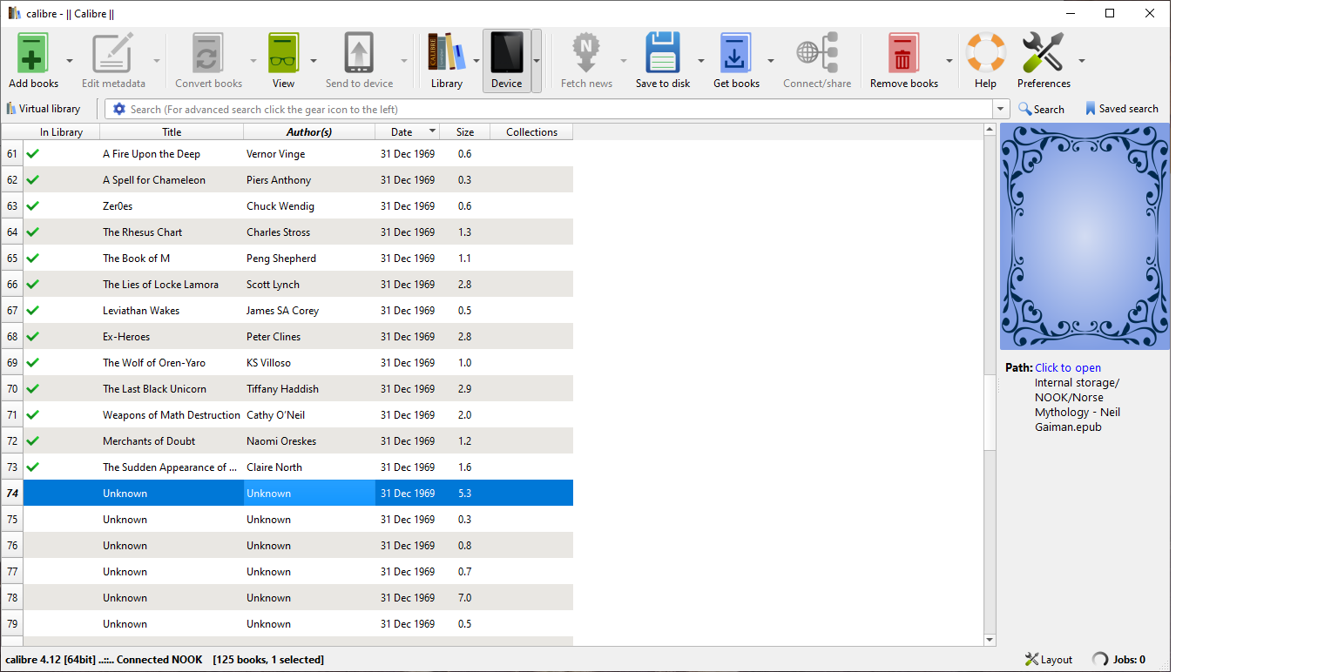Click author 'Vernor Vinge'
The width and height of the screenshot is (1338, 672).
[275, 154]
